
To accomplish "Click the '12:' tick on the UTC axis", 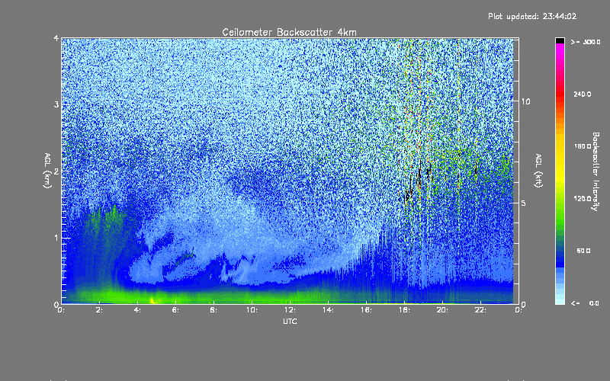I will [x=290, y=310].
